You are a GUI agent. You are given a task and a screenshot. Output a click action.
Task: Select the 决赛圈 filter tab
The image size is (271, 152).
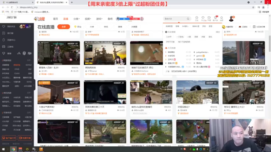(134, 27)
